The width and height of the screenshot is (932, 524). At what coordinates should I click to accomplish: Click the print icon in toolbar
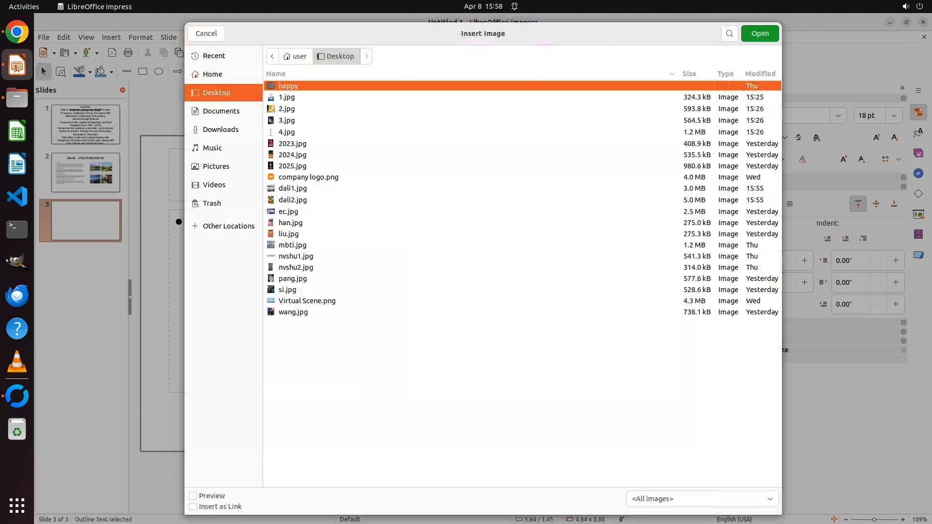click(x=128, y=52)
